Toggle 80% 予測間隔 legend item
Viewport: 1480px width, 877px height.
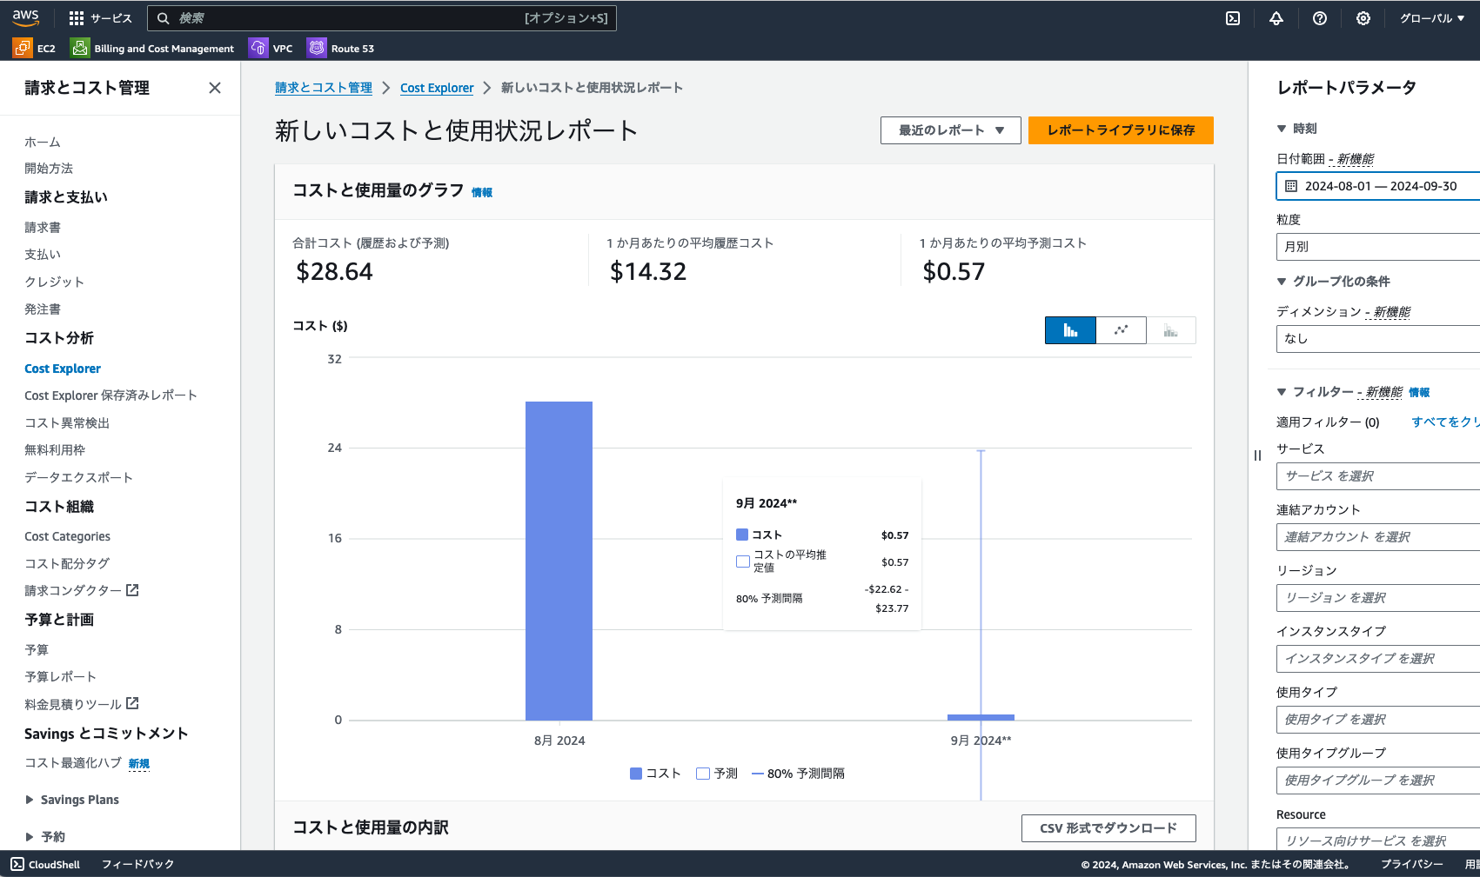798,774
